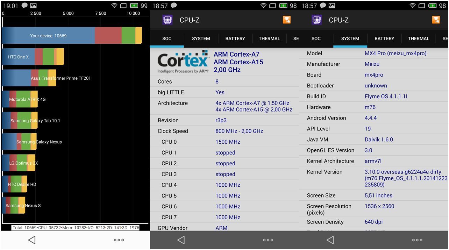Open the three-dot overflow menu below CPU-Z
The height and width of the screenshot is (250, 449).
268,240
